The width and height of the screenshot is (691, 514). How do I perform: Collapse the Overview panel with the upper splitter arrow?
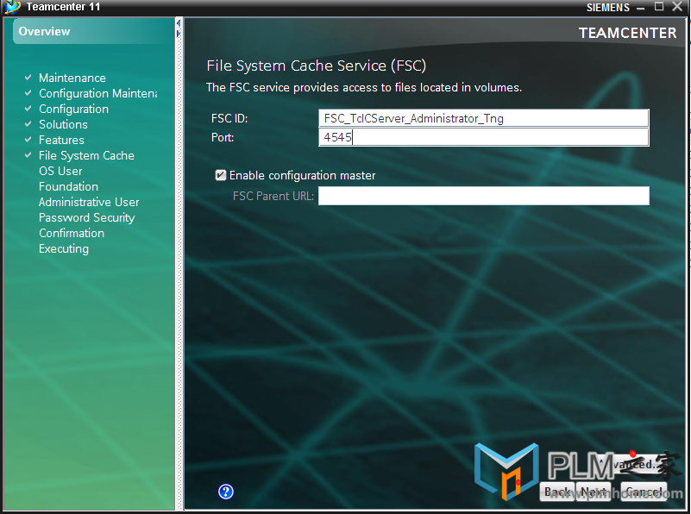pyautogui.click(x=179, y=23)
